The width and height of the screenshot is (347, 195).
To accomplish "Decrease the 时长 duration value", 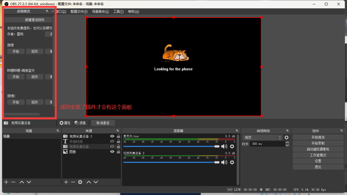I will 287,145.
